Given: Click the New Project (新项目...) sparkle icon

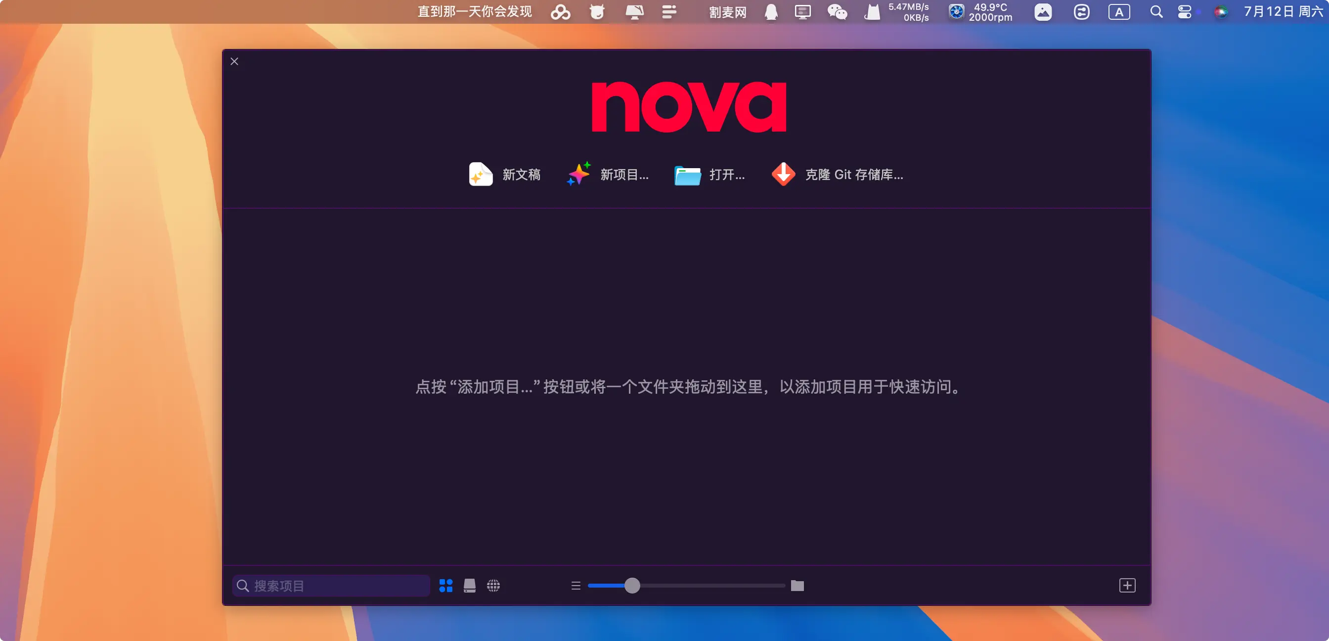Looking at the screenshot, I should coord(579,174).
